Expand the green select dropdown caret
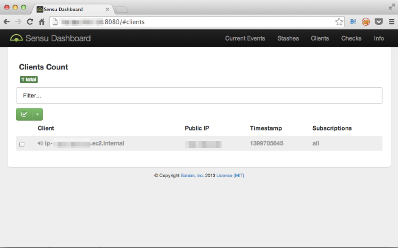Image resolution: width=398 pixels, height=248 pixels. point(38,114)
